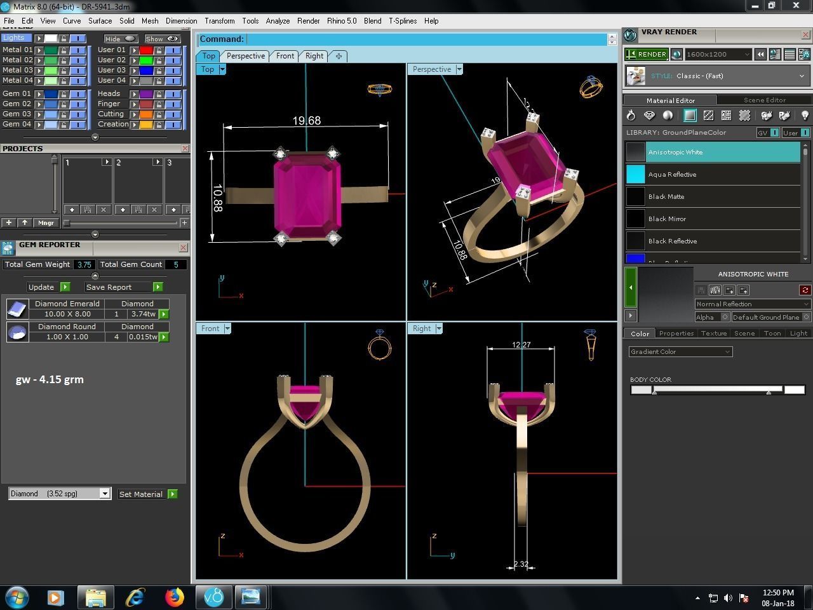Open the render list lines icon
Image resolution: width=813 pixels, height=610 pixels.
coord(789,55)
